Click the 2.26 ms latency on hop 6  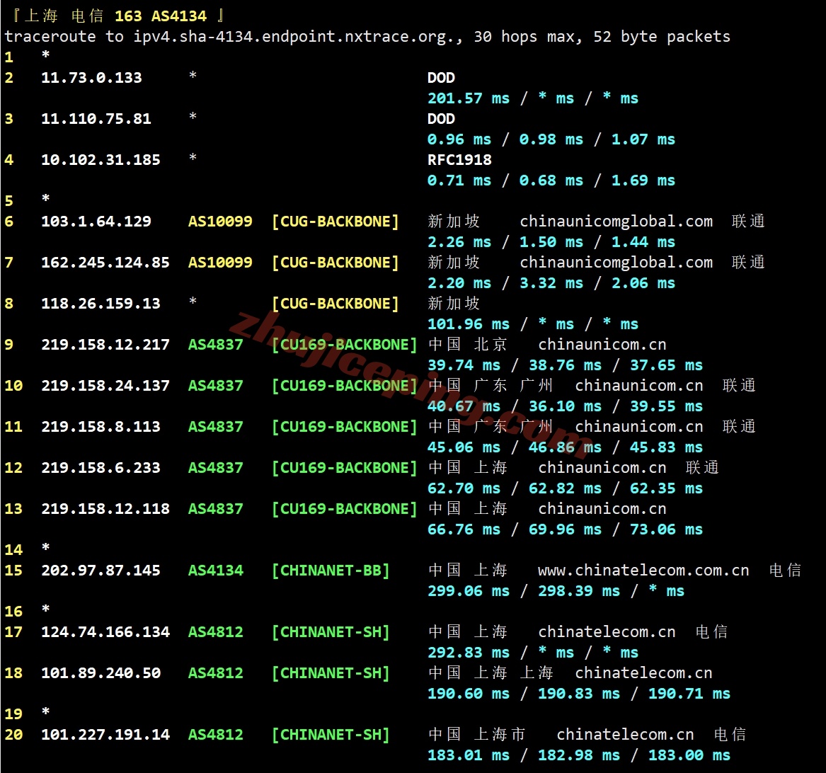pyautogui.click(x=459, y=242)
